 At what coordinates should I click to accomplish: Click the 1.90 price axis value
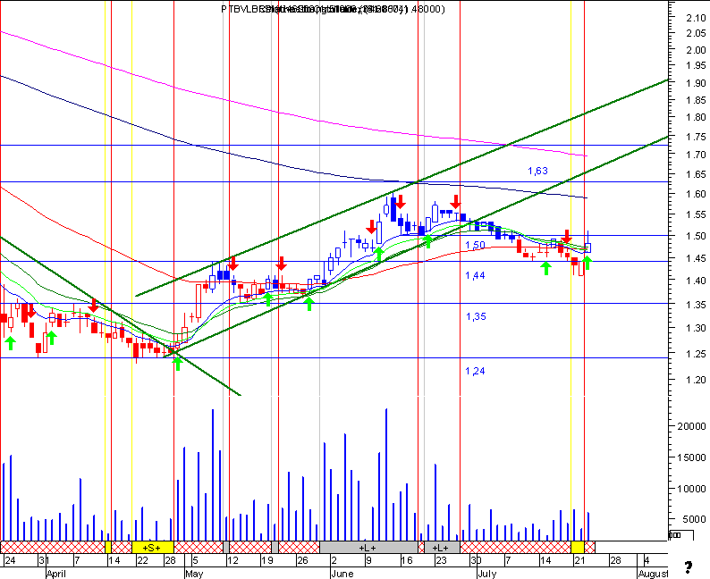696,83
